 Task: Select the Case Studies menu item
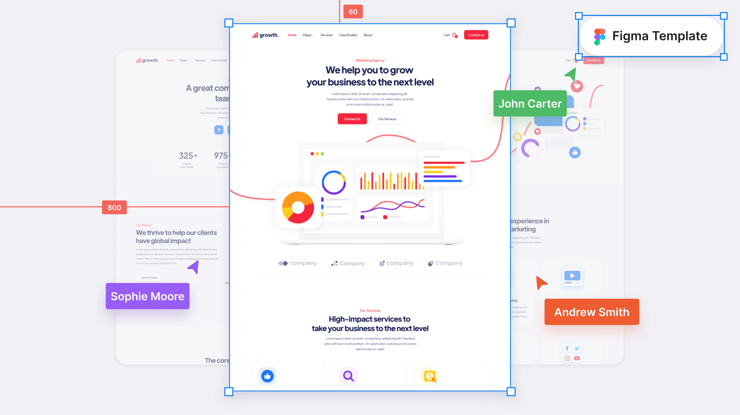348,35
